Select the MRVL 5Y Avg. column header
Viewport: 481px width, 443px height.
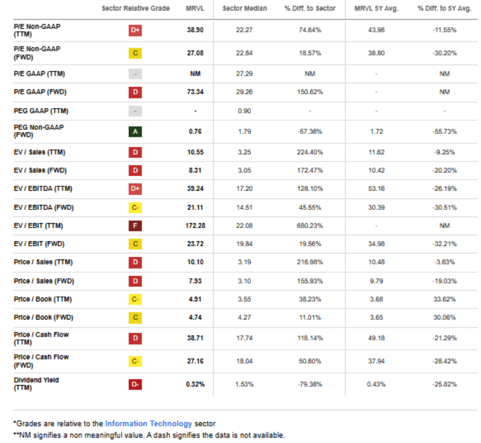pyautogui.click(x=376, y=8)
